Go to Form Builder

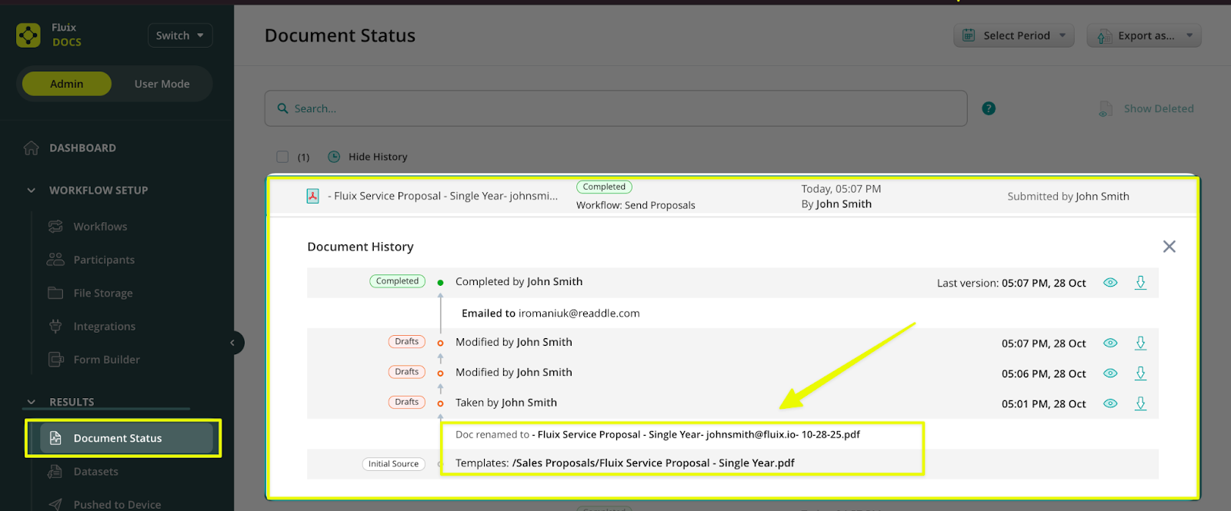tap(106, 360)
